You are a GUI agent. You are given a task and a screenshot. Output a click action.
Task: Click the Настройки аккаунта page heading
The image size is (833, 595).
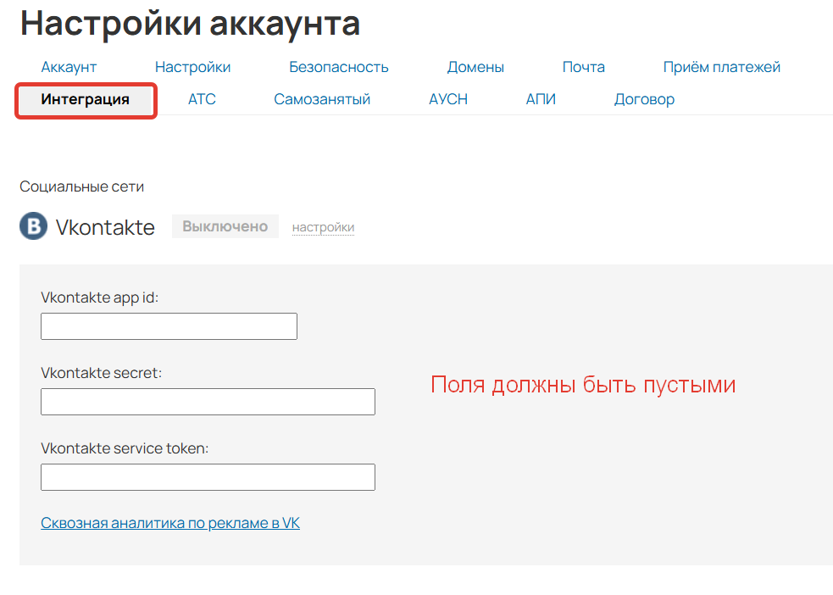pos(190,24)
